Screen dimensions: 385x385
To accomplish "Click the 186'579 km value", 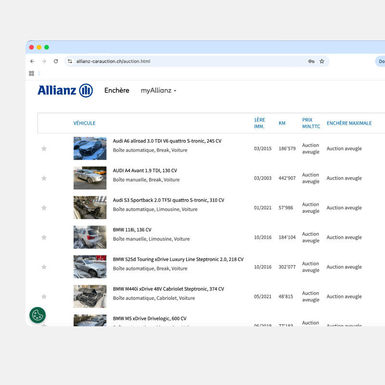I will tap(287, 149).
